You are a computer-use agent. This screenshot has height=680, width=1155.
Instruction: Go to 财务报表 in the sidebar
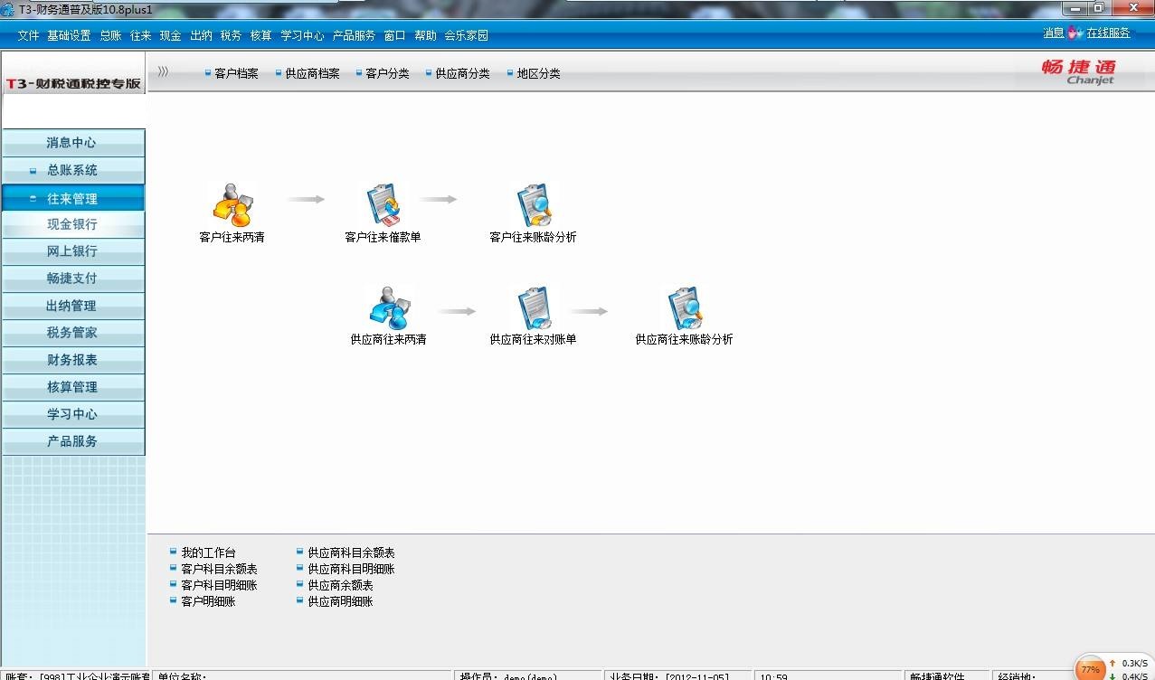click(72, 360)
